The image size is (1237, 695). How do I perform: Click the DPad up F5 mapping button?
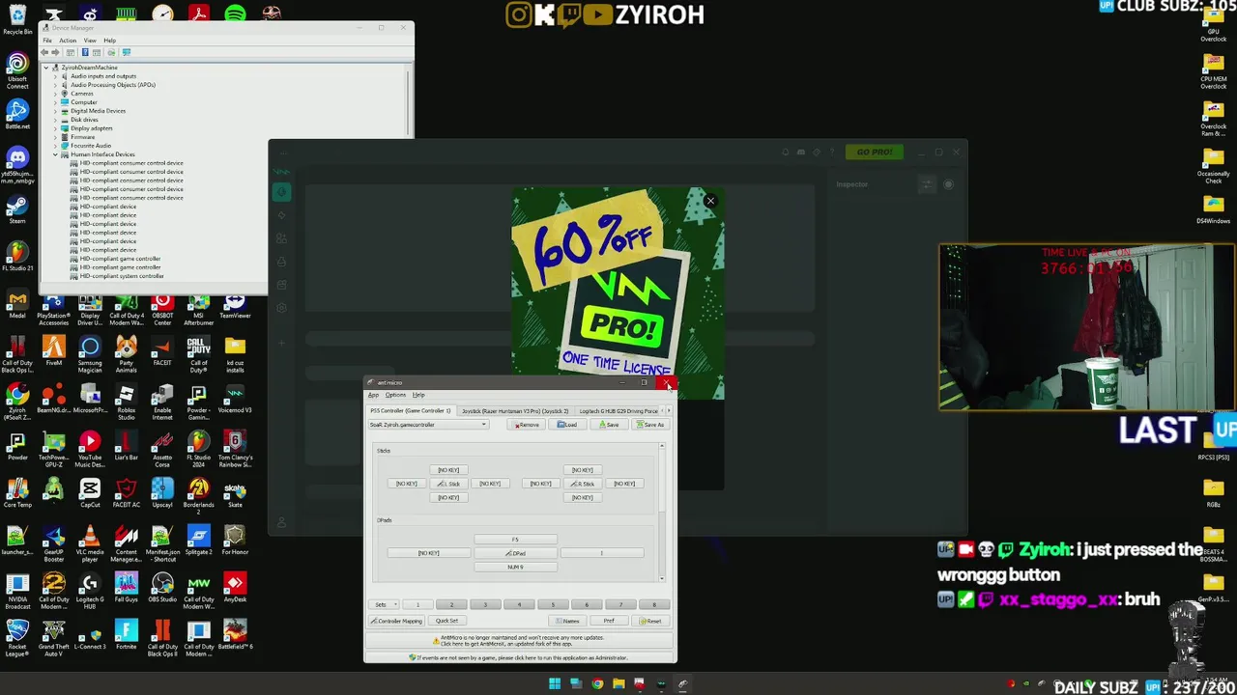pyautogui.click(x=515, y=540)
